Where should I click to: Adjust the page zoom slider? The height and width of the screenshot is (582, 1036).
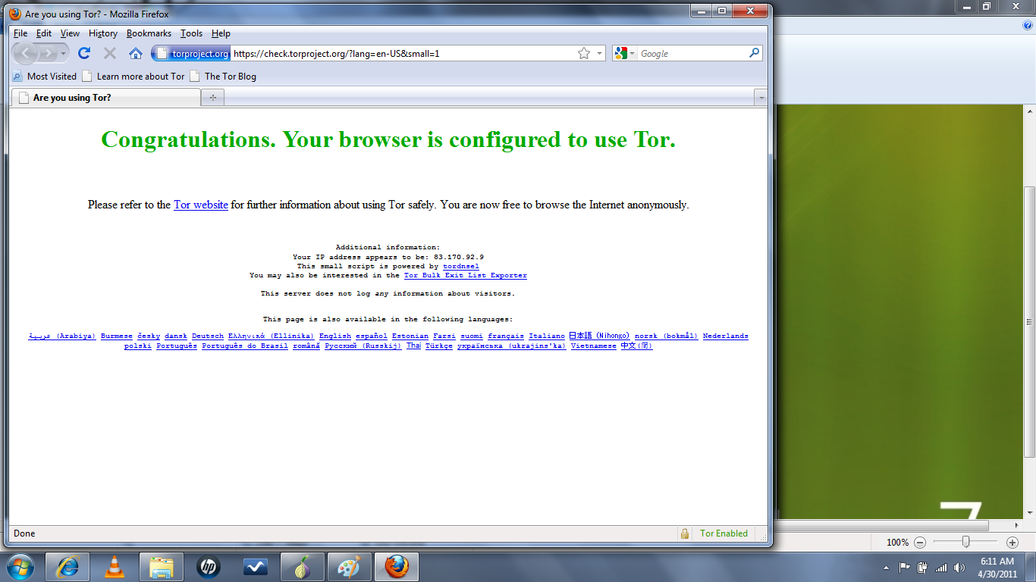[x=965, y=542]
